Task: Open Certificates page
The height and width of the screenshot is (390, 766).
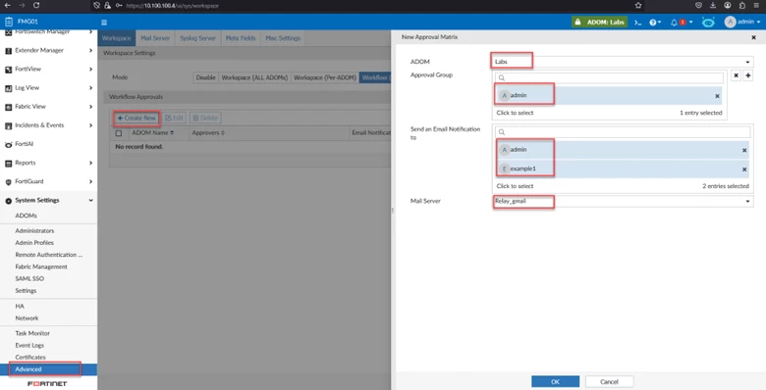Action: tap(30, 358)
